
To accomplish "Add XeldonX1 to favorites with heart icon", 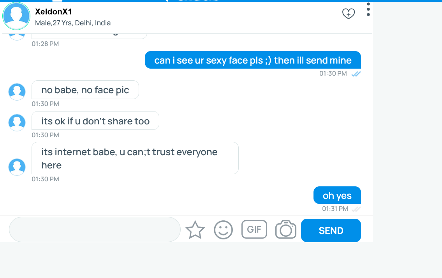I will click(x=348, y=14).
